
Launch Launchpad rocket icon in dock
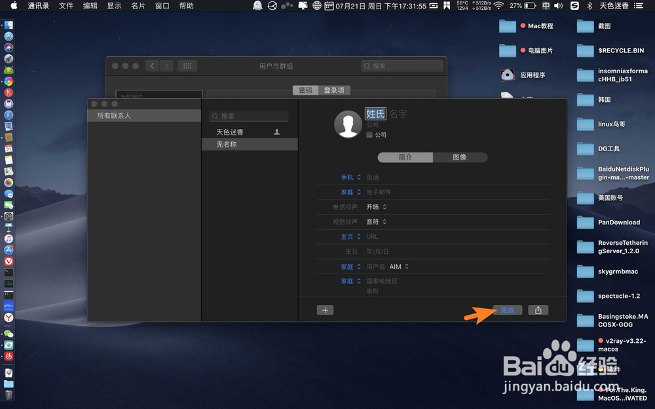tap(9, 59)
